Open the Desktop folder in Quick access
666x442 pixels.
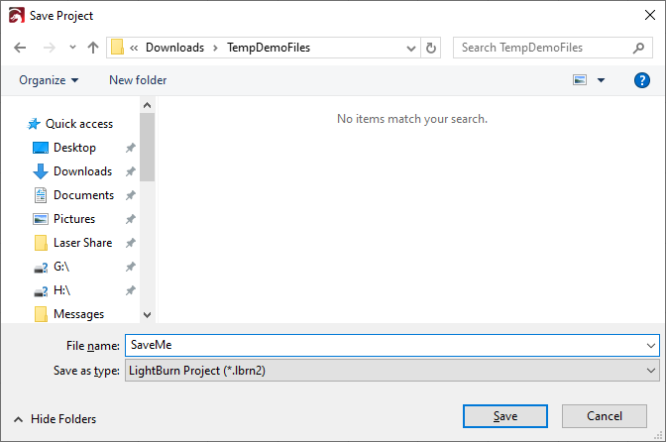point(74,148)
